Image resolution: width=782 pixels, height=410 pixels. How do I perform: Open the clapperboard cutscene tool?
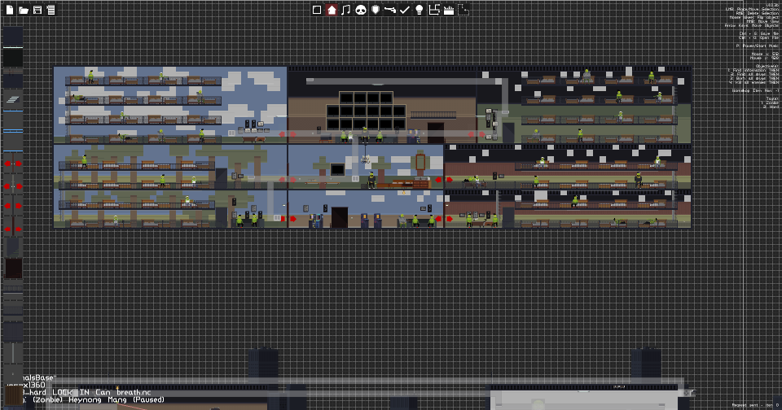click(x=449, y=10)
